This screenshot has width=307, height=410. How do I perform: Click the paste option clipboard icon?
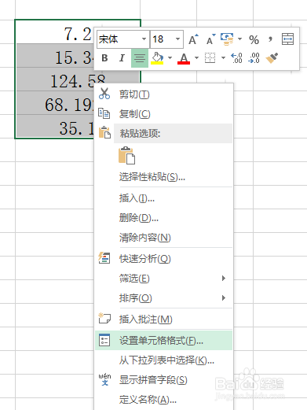tap(127, 155)
